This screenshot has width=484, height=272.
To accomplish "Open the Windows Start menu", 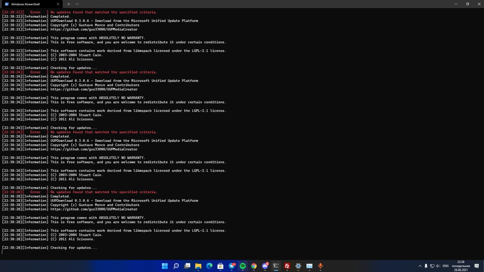I will pyautogui.click(x=165, y=266).
